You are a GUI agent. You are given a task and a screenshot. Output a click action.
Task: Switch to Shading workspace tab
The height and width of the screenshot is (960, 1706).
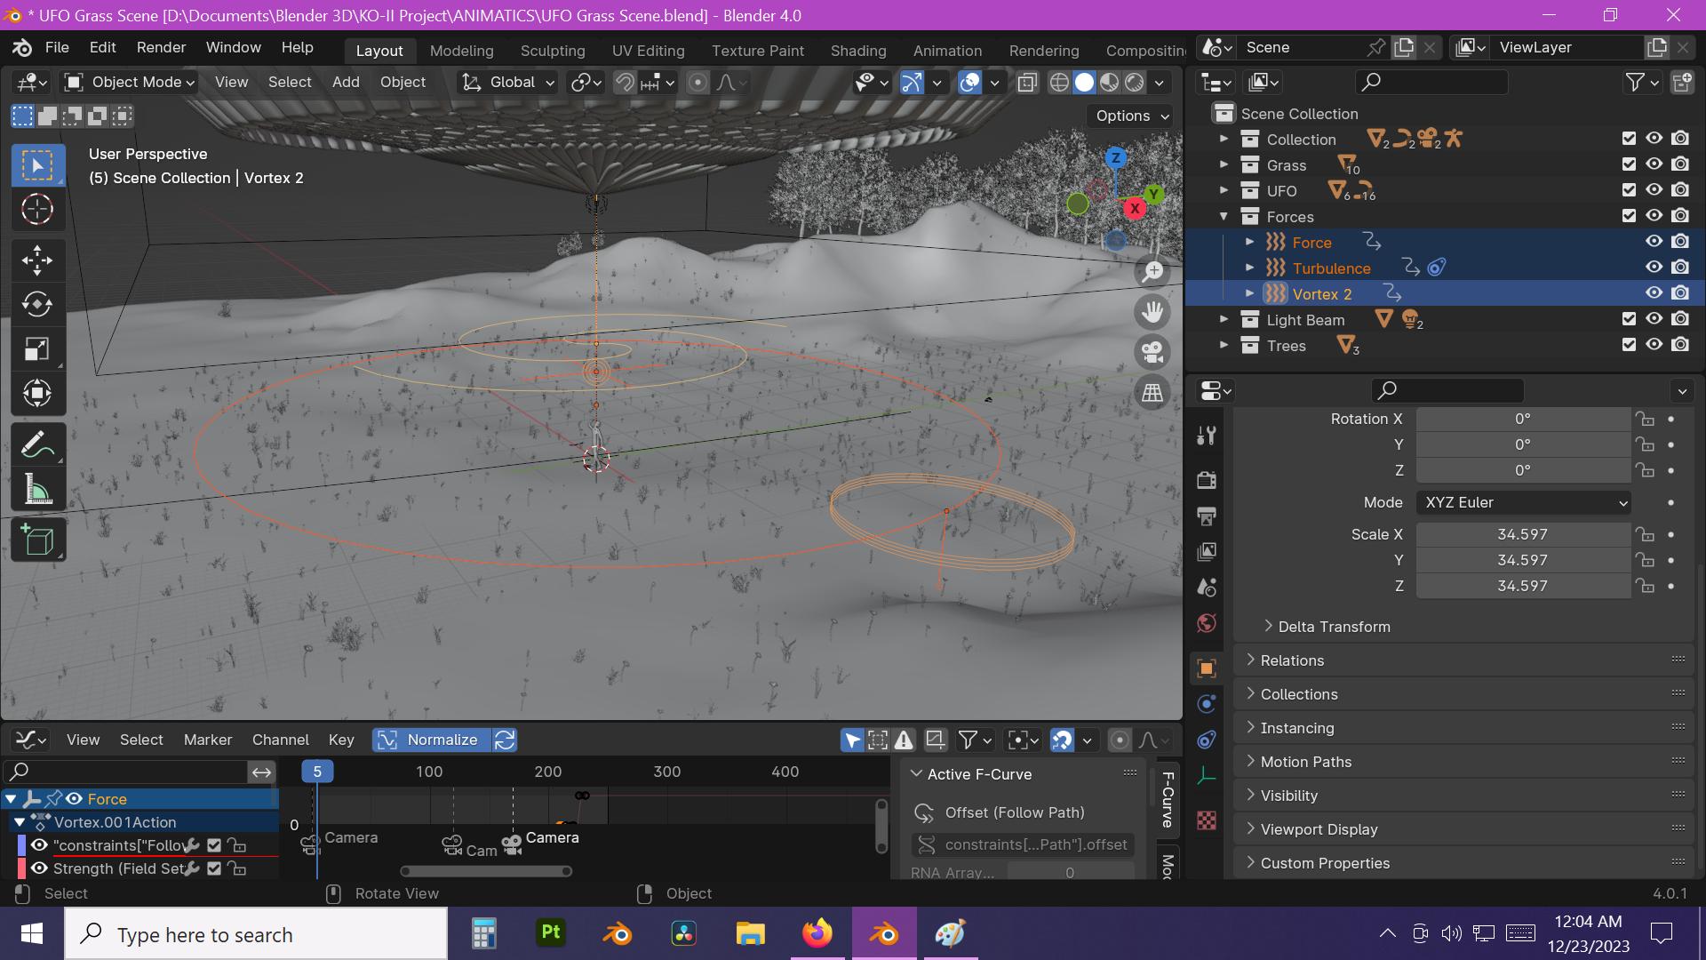pos(857,51)
